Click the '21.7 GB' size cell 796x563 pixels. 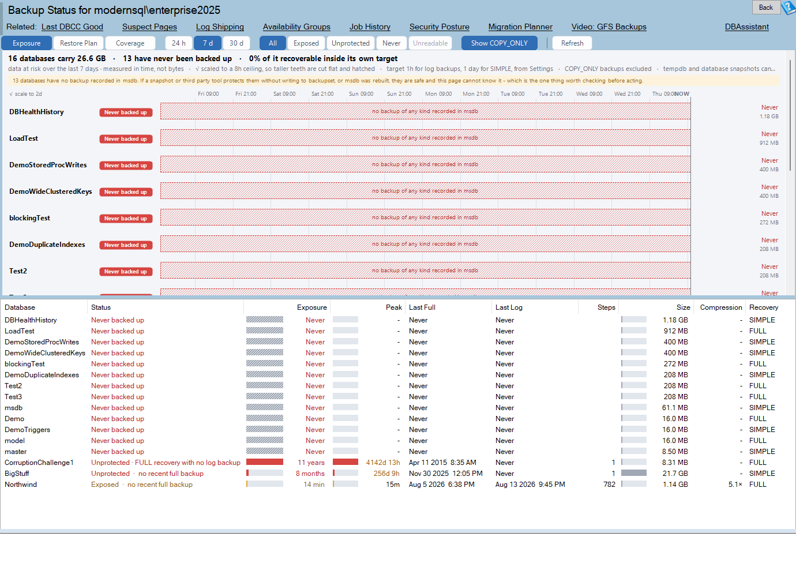tap(675, 474)
